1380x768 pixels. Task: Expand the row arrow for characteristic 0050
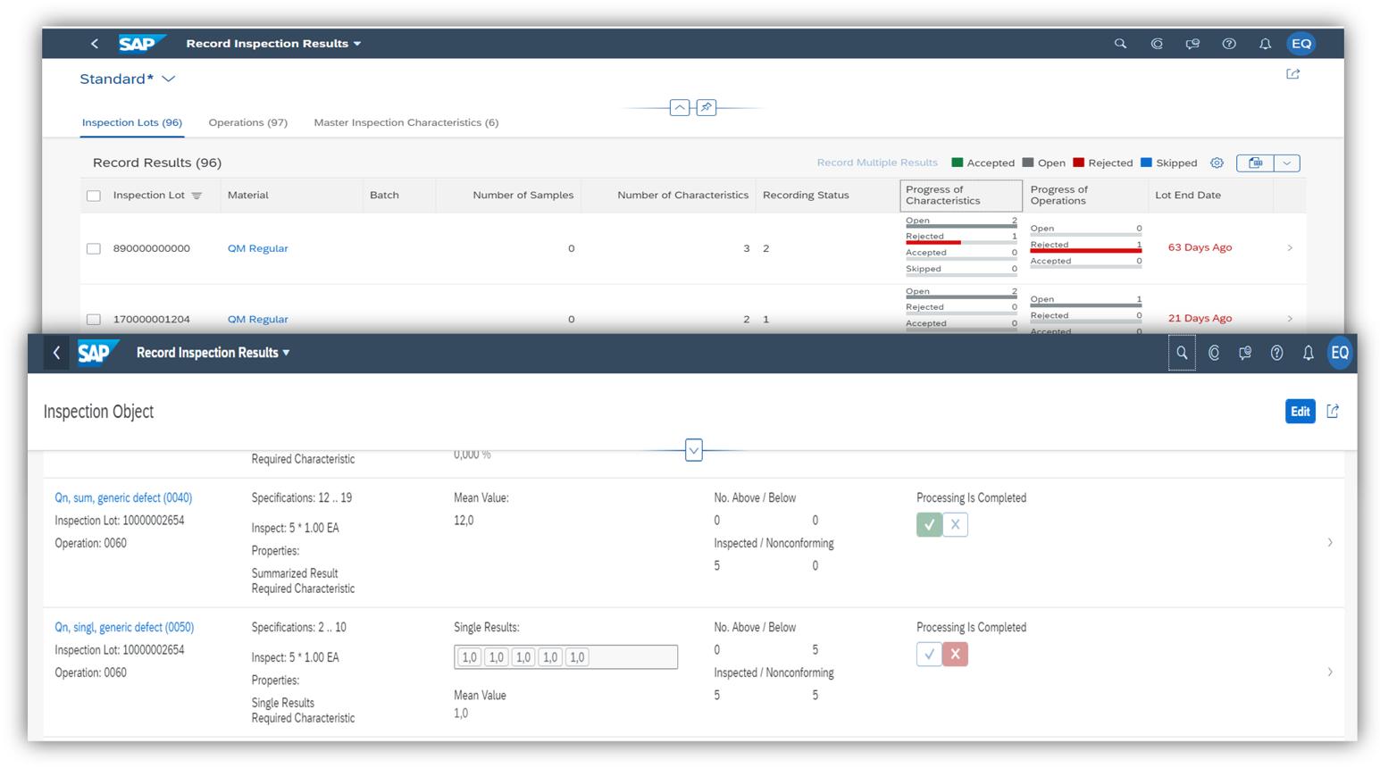(1330, 672)
